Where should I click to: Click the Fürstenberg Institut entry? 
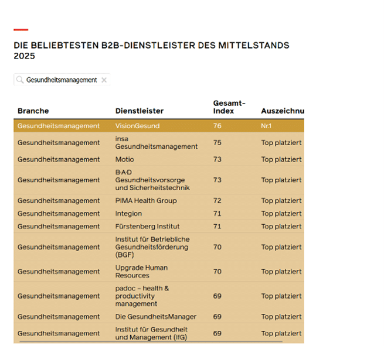tap(147, 227)
